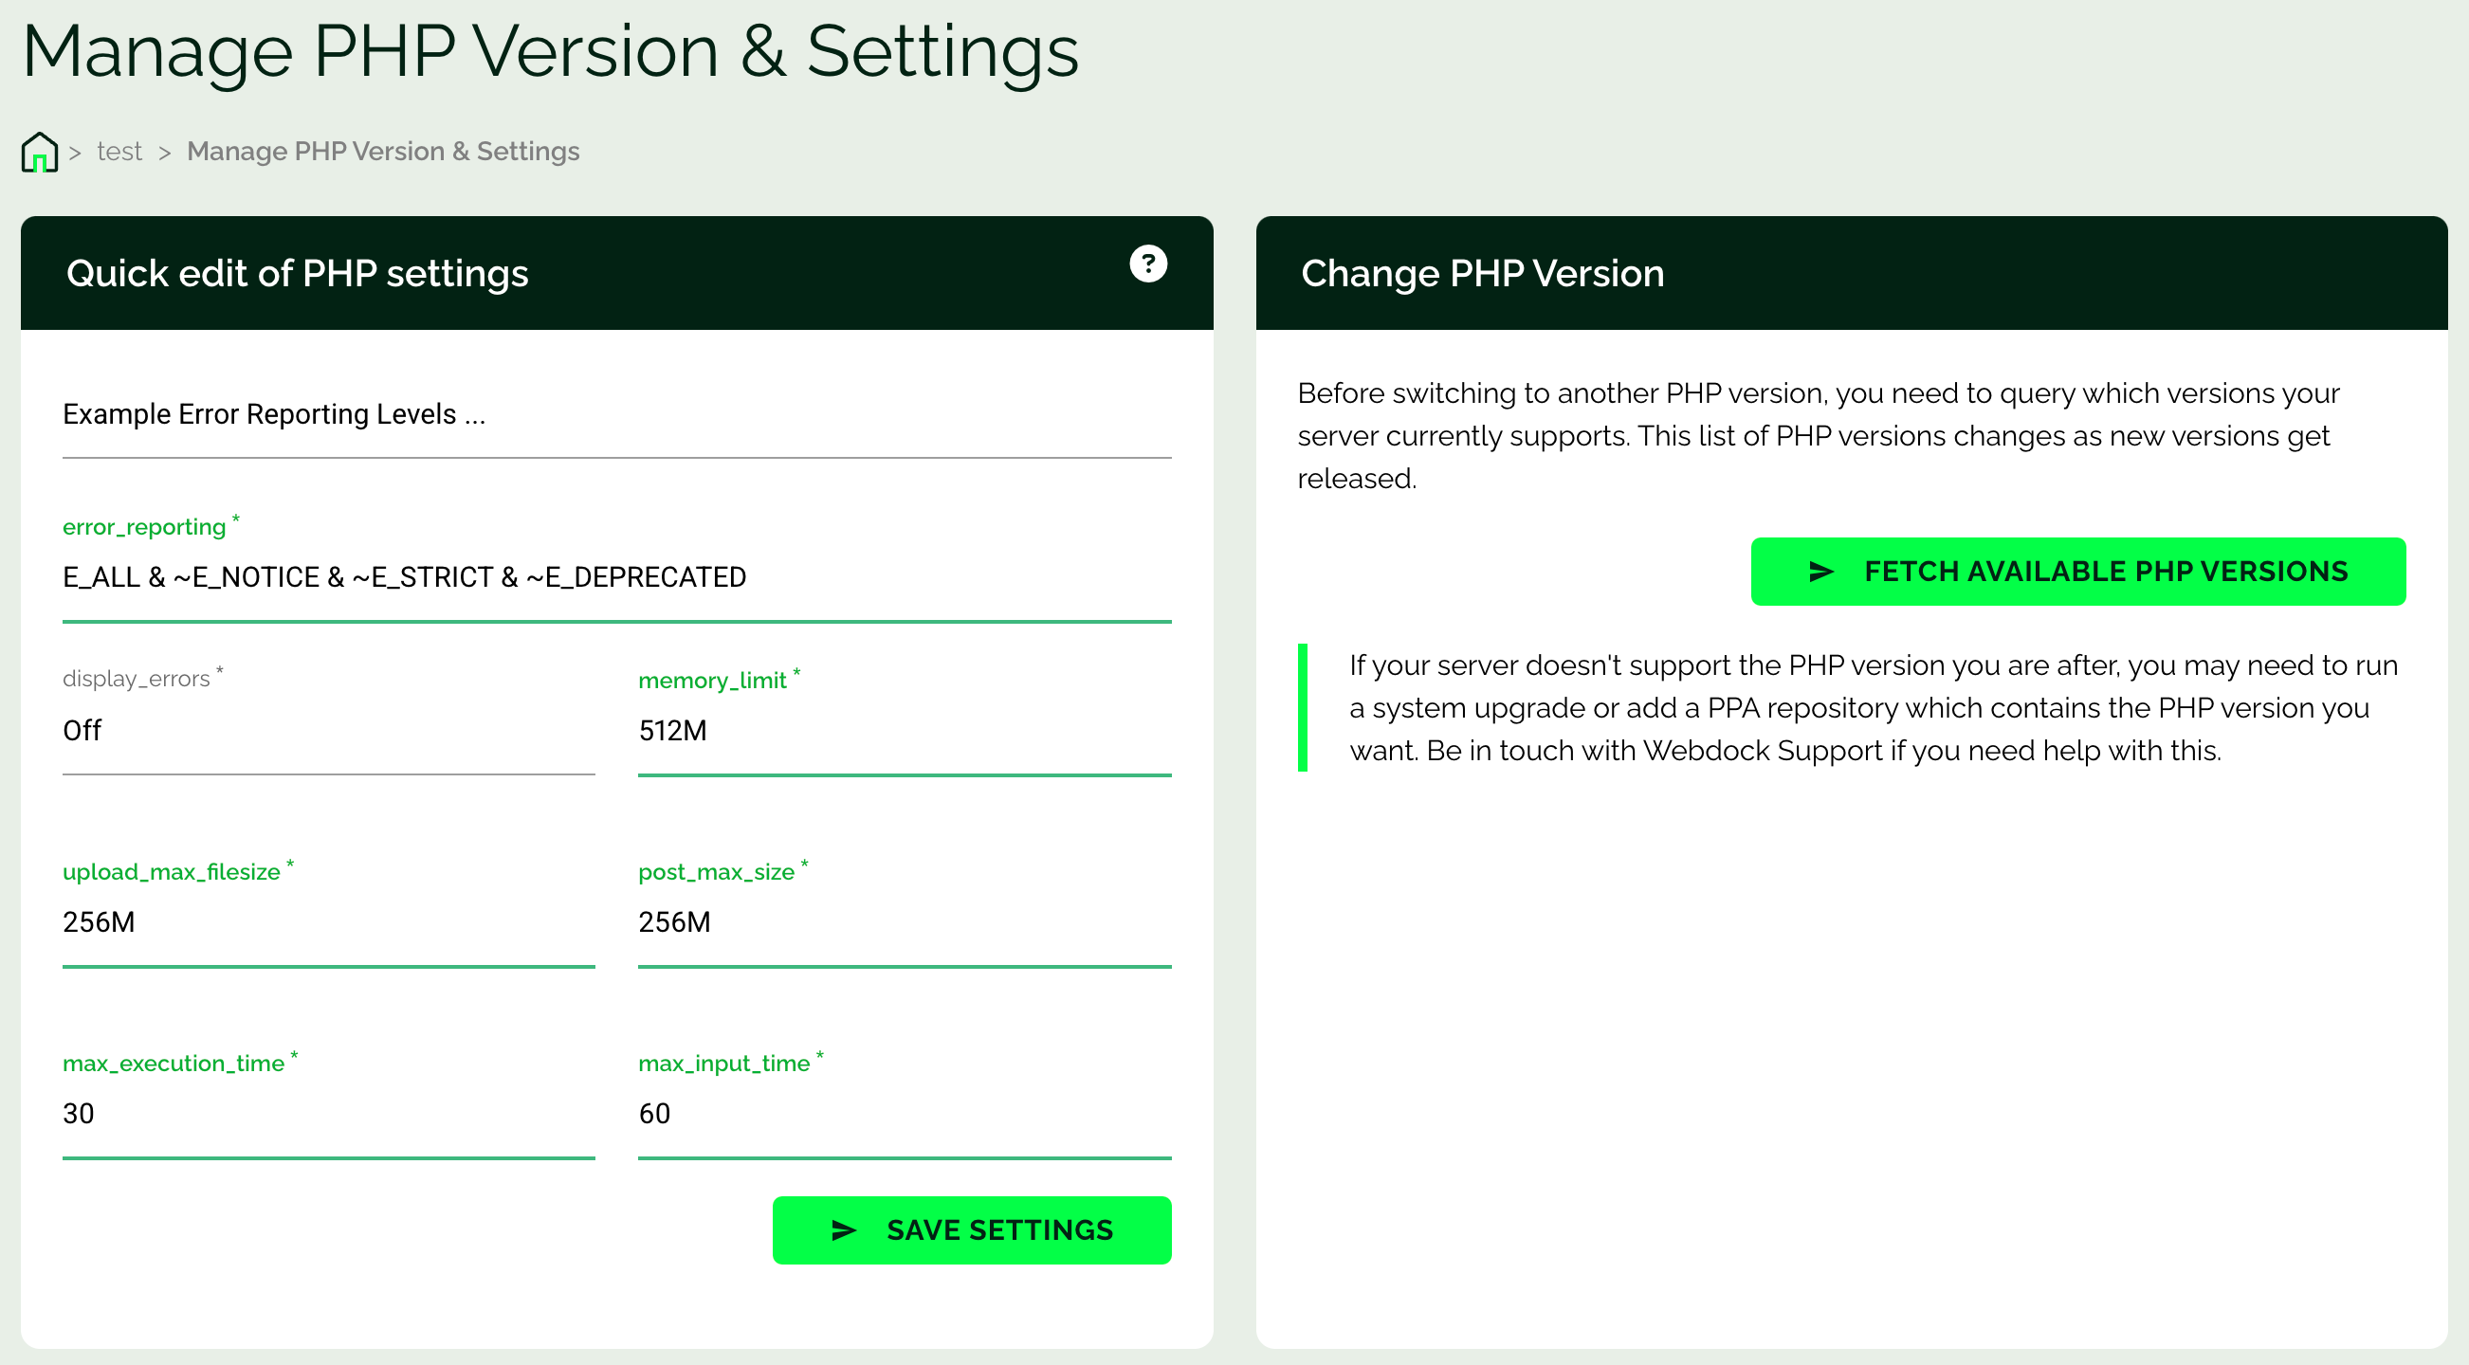Image resolution: width=2469 pixels, height=1365 pixels.
Task: Click Manage PHP Version & Settings breadcrumb
Action: (382, 152)
